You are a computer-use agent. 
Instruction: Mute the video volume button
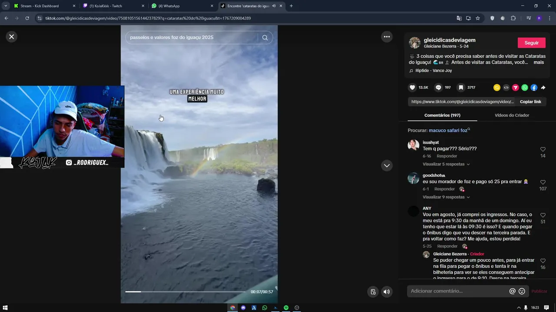pyautogui.click(x=387, y=292)
